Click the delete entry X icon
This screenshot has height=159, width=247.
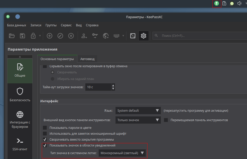[71, 36]
